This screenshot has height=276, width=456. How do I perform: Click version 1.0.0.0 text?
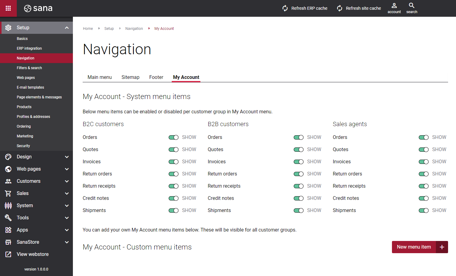click(36, 269)
